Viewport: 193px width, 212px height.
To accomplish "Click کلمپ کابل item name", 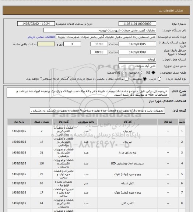I will 127,203.
